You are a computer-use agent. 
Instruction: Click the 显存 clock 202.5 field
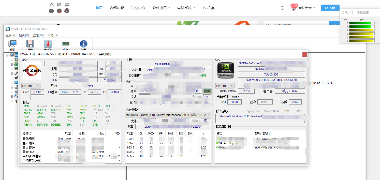click(x=265, y=102)
